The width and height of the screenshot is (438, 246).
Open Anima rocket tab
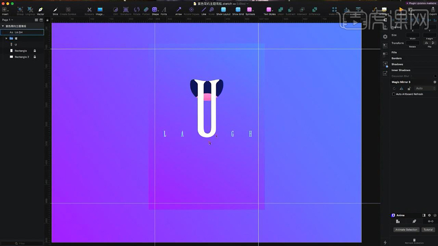414,221
